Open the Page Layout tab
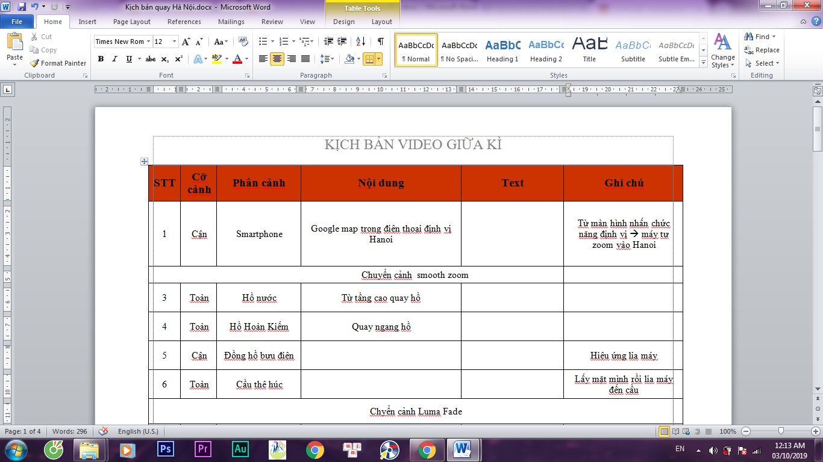This screenshot has width=823, height=462. tap(132, 22)
